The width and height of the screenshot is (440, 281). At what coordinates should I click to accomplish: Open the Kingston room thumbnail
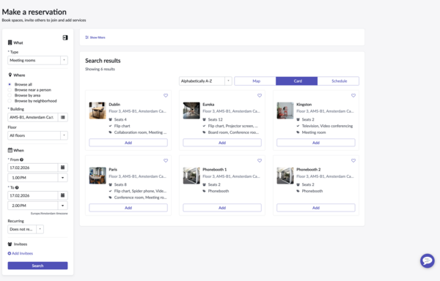pos(285,110)
